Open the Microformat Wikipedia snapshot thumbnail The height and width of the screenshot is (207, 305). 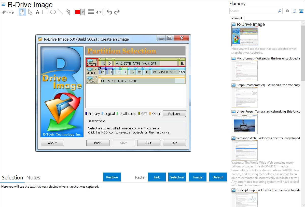pos(244,71)
